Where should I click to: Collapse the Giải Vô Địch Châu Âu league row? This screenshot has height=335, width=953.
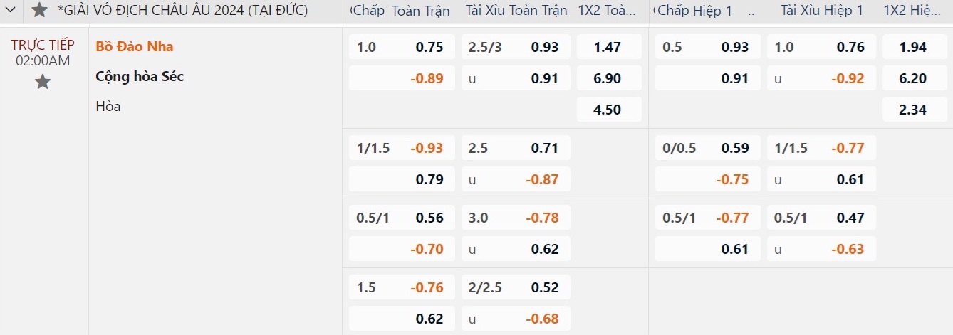11,10
